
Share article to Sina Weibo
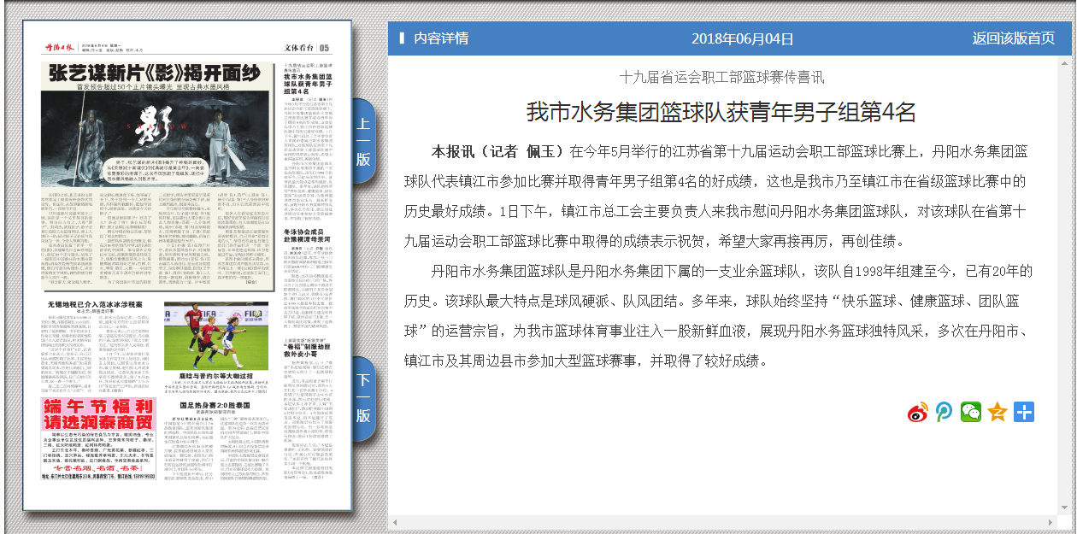coord(918,412)
